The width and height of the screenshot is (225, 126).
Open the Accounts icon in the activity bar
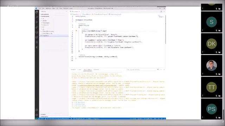tap(37, 110)
